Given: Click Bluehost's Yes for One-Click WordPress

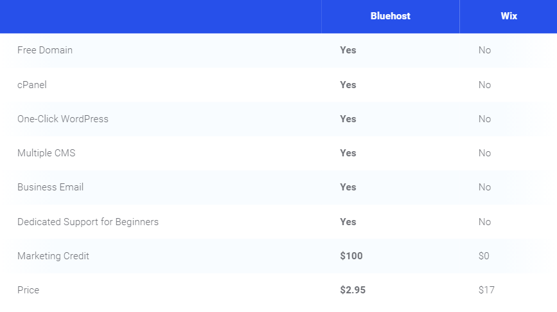Looking at the screenshot, I should (x=348, y=119).
